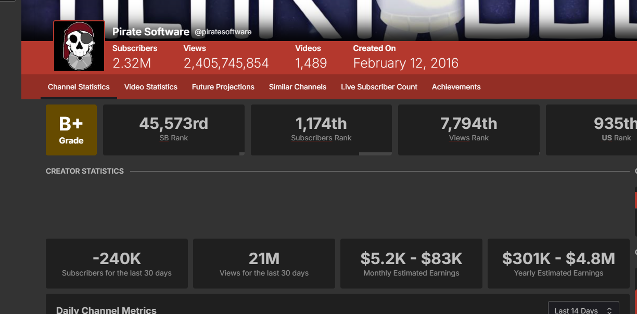The width and height of the screenshot is (637, 314).
Task: Click the 1,489 videos value
Action: point(311,63)
